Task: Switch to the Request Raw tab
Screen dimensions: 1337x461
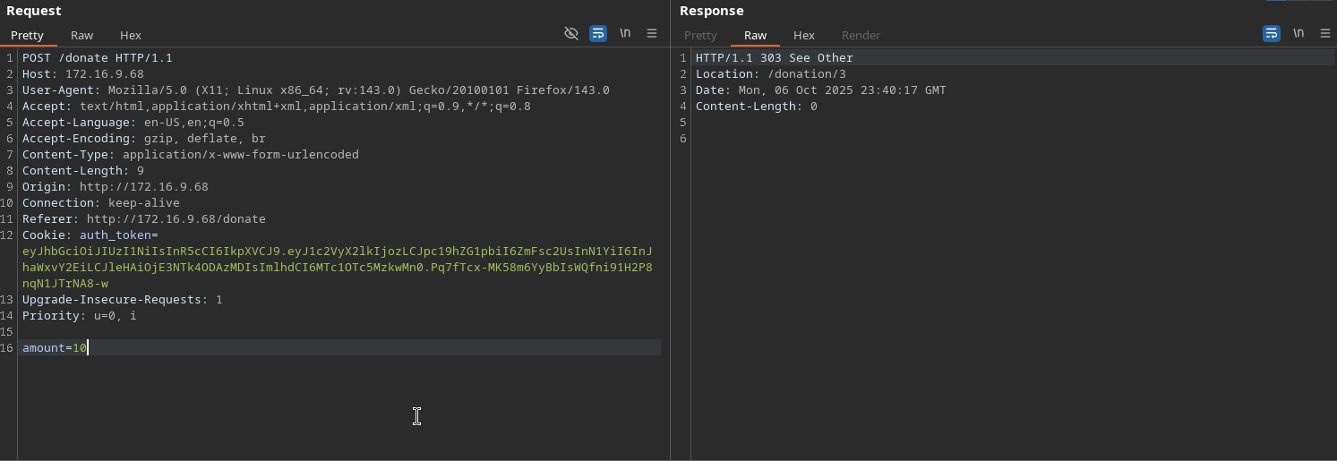Action: coord(81,35)
